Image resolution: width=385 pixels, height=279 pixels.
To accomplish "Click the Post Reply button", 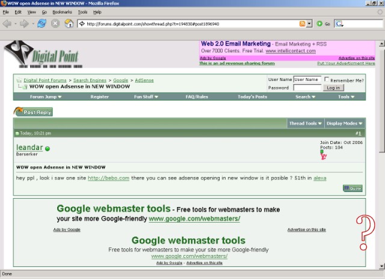I will [x=33, y=112].
